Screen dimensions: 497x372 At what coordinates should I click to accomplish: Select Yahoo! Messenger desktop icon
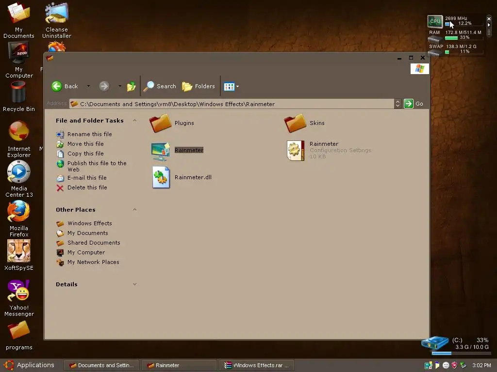19,291
